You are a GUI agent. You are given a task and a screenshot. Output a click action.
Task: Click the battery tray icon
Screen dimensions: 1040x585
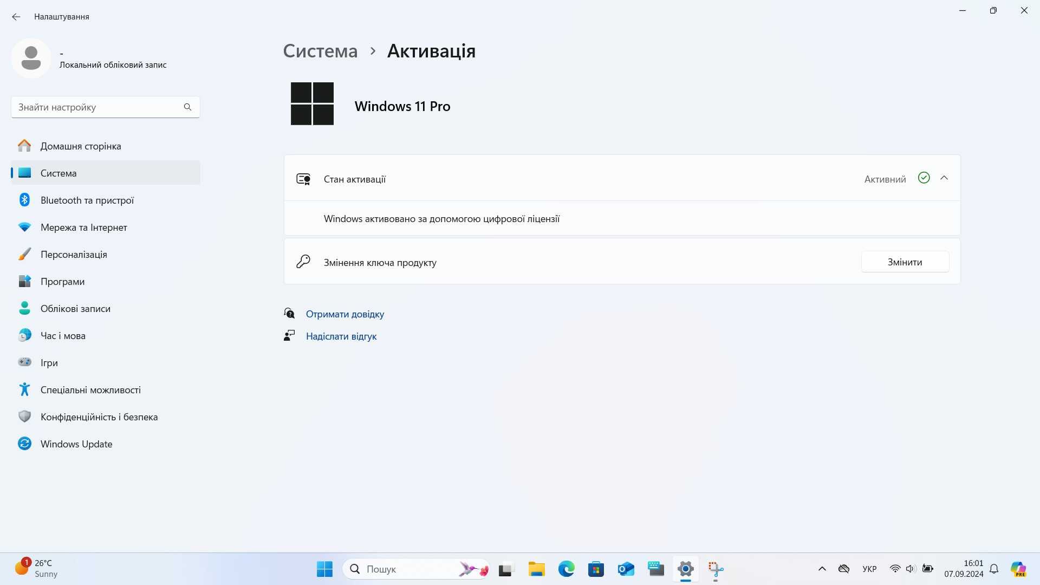coord(928,569)
